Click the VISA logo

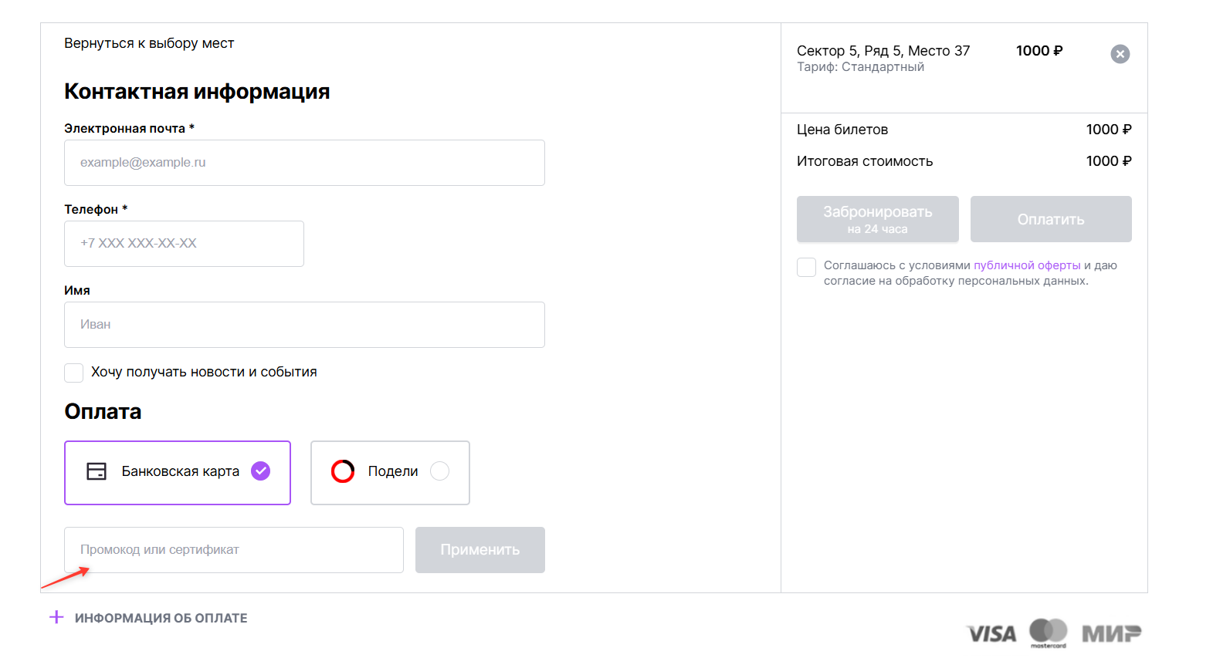(x=991, y=634)
